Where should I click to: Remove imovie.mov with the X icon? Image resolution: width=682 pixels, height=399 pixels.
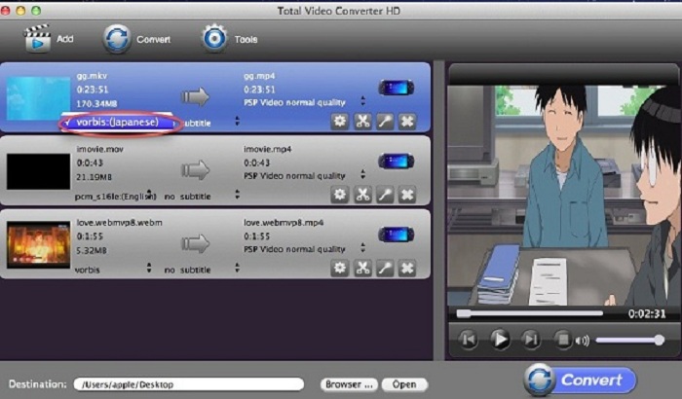coord(407,195)
